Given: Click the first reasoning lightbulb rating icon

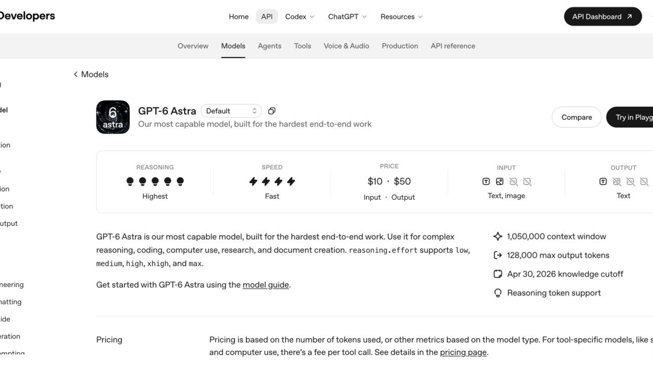Looking at the screenshot, I should click(x=130, y=181).
